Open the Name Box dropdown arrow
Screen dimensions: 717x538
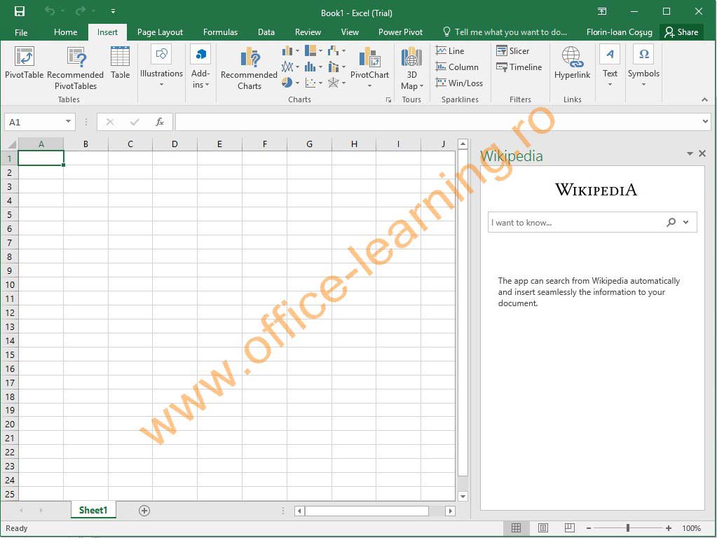[68, 122]
